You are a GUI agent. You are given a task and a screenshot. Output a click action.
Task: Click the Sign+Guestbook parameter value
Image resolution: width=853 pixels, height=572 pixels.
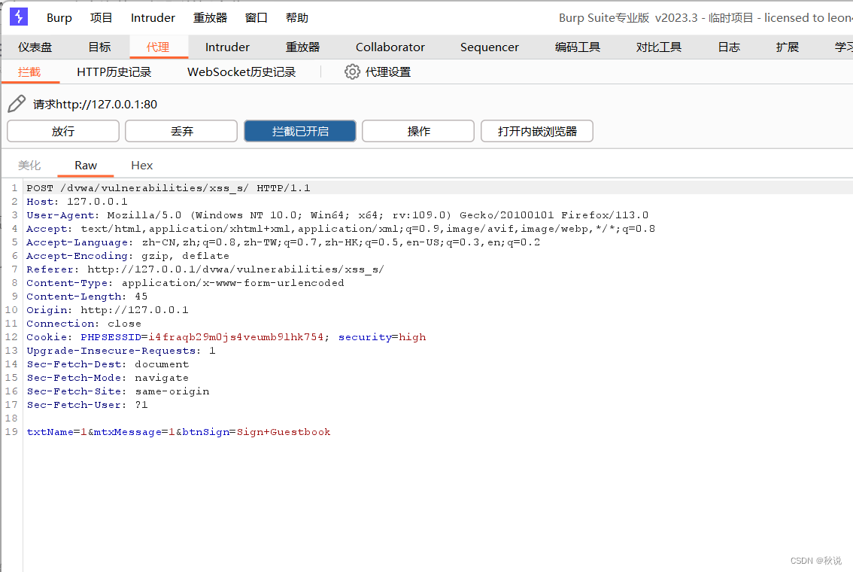pyautogui.click(x=284, y=432)
